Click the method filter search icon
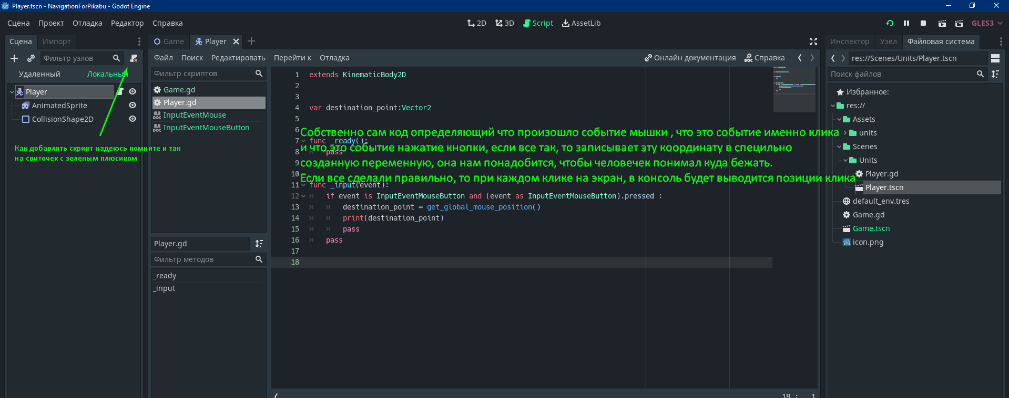This screenshot has height=398, width=1009. (259, 259)
